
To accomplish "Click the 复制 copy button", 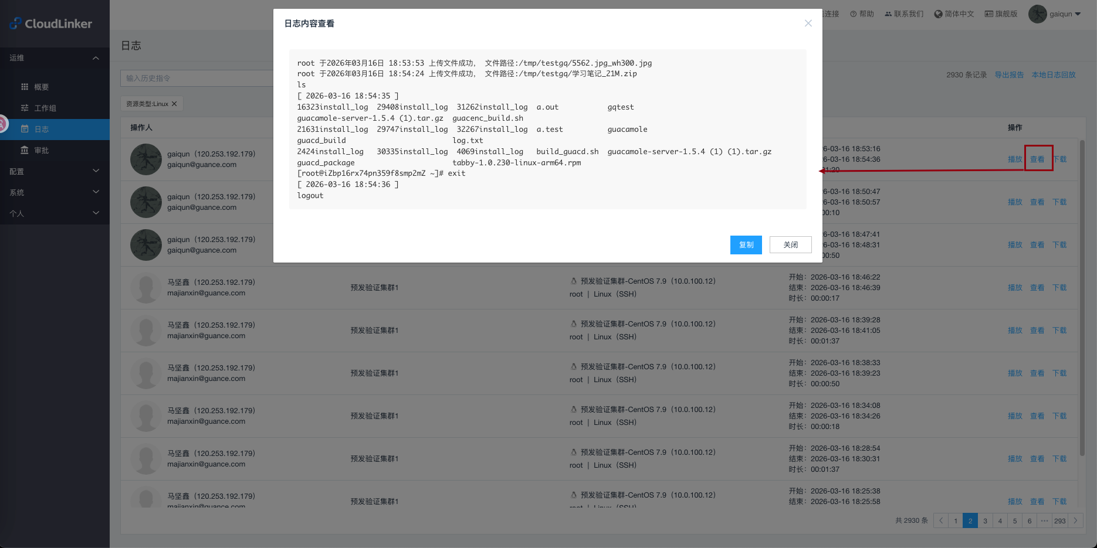I will pyautogui.click(x=746, y=245).
